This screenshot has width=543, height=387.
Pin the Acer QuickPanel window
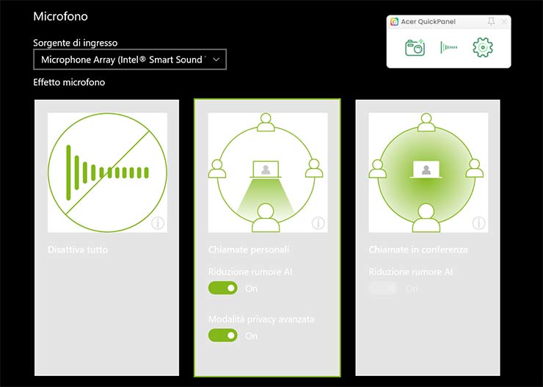pyautogui.click(x=491, y=22)
